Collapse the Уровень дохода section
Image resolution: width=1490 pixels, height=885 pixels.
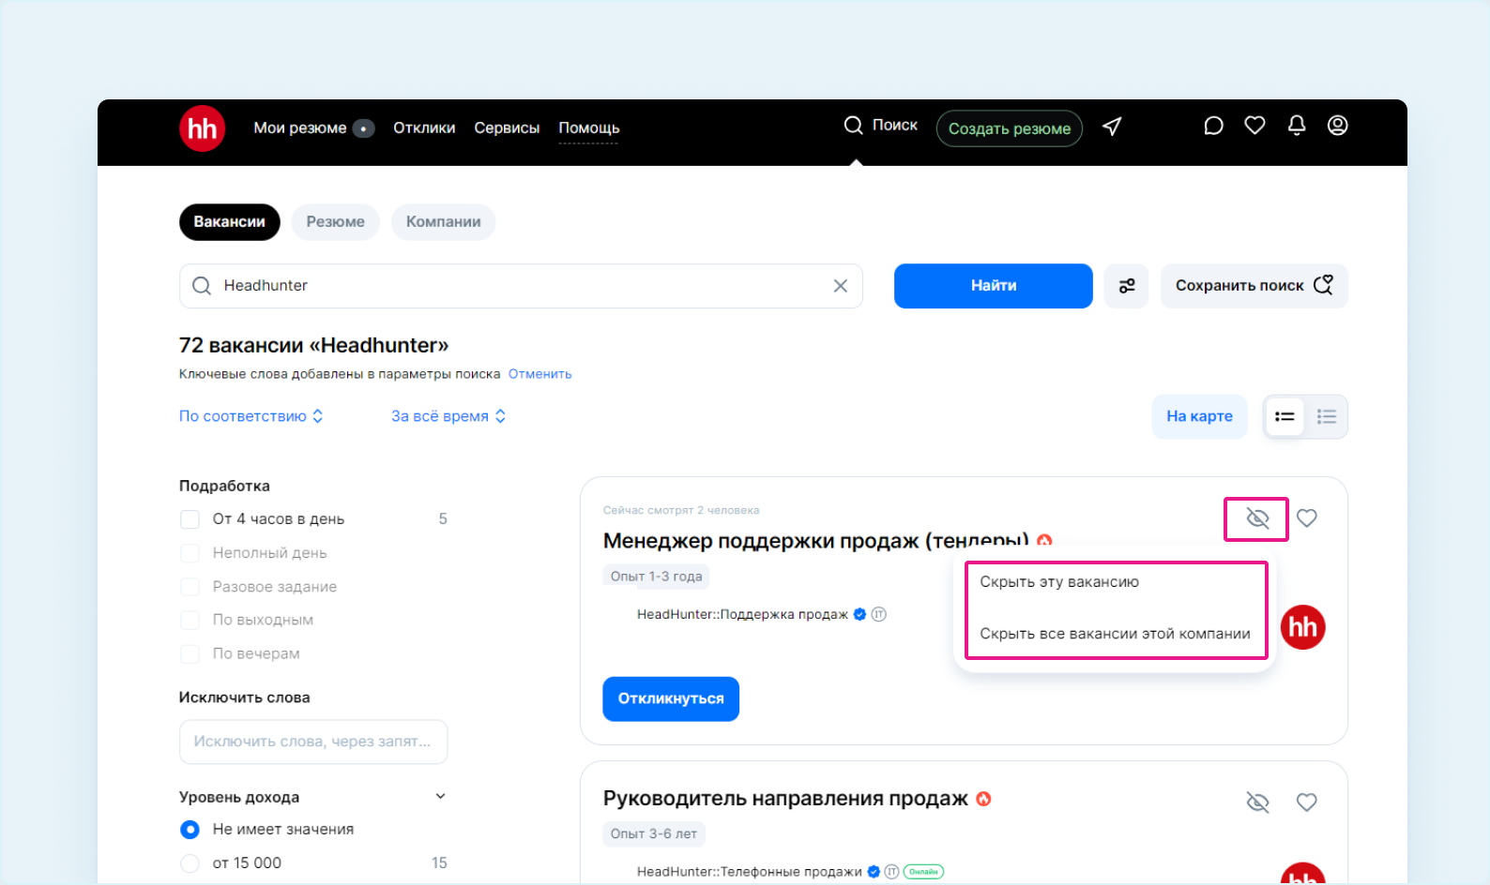441,797
